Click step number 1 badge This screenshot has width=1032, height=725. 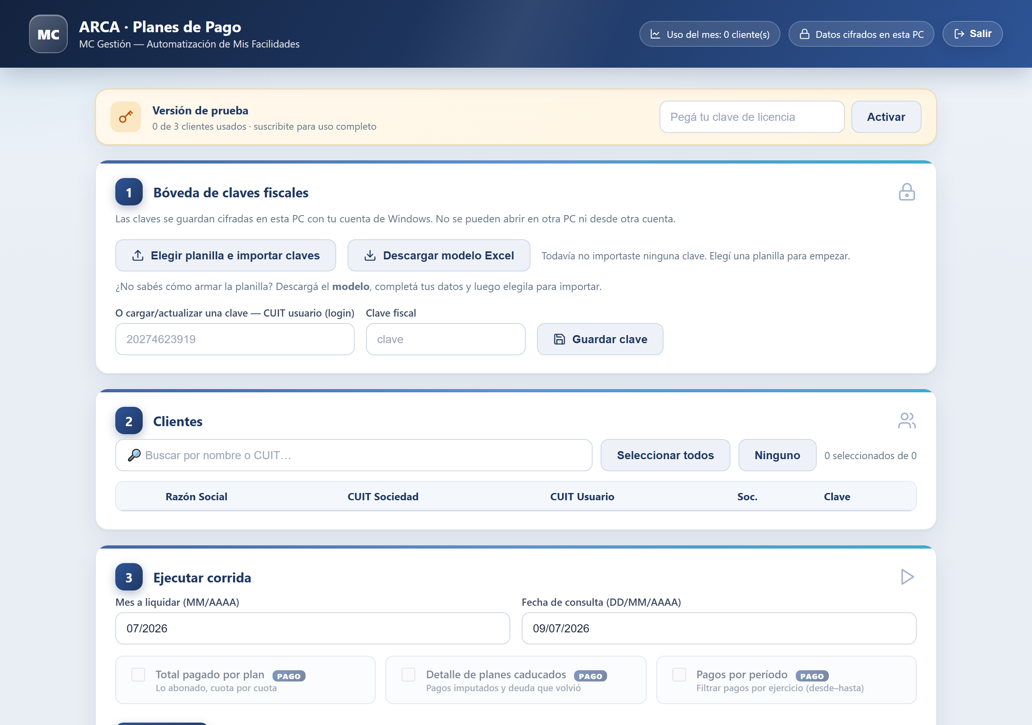[x=129, y=192]
